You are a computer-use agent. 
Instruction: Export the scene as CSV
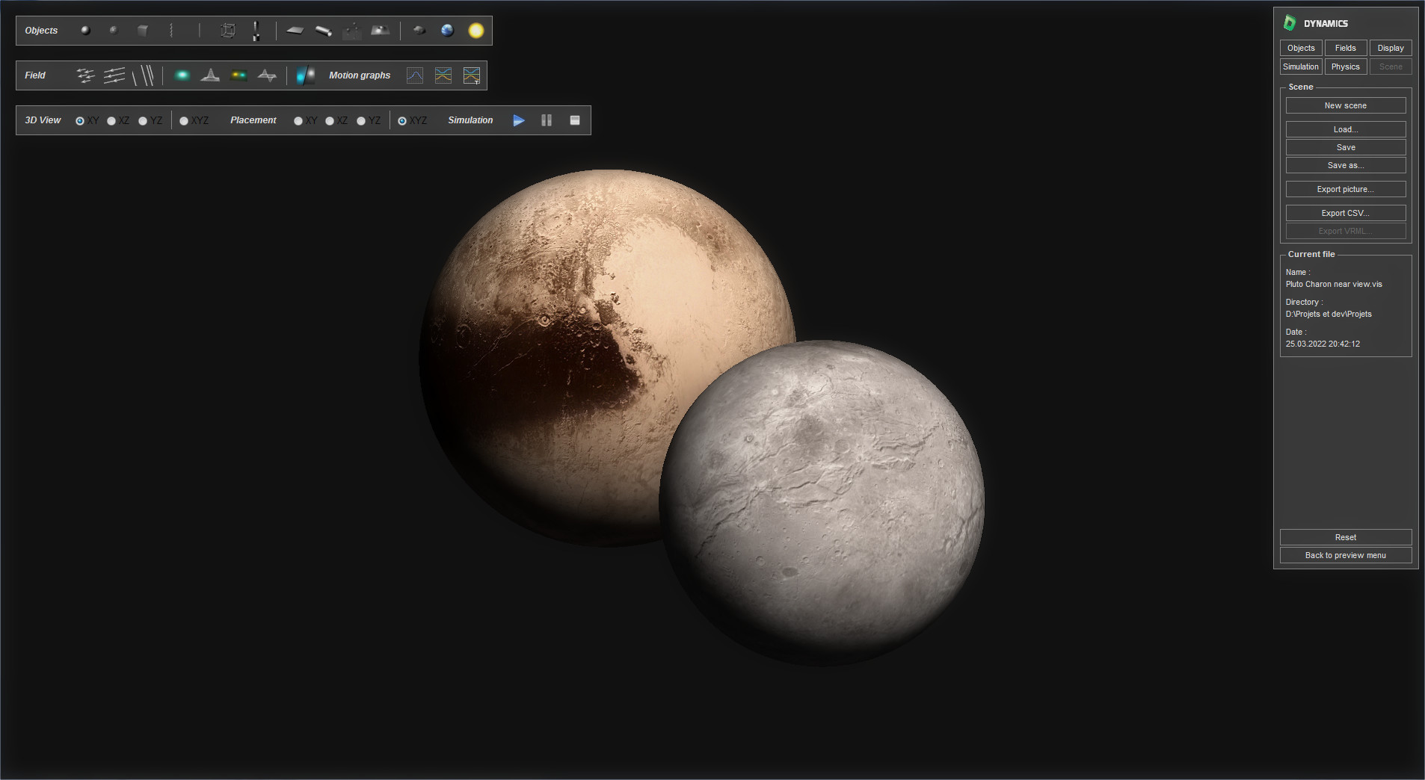click(1345, 213)
